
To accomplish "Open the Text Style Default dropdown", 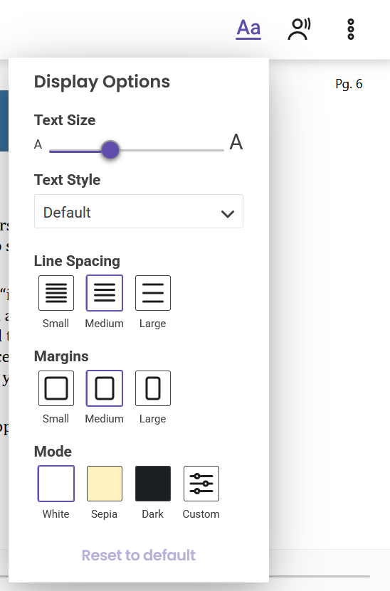I will [x=139, y=211].
